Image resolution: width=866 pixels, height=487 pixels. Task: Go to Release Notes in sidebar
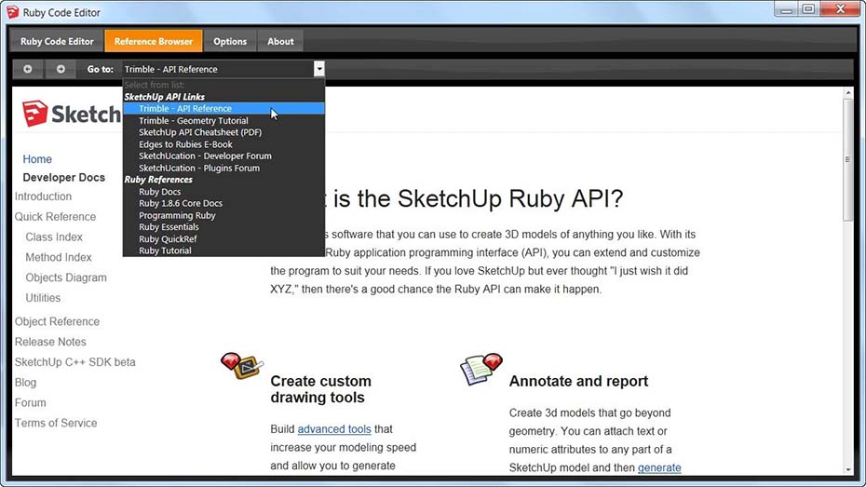[50, 342]
